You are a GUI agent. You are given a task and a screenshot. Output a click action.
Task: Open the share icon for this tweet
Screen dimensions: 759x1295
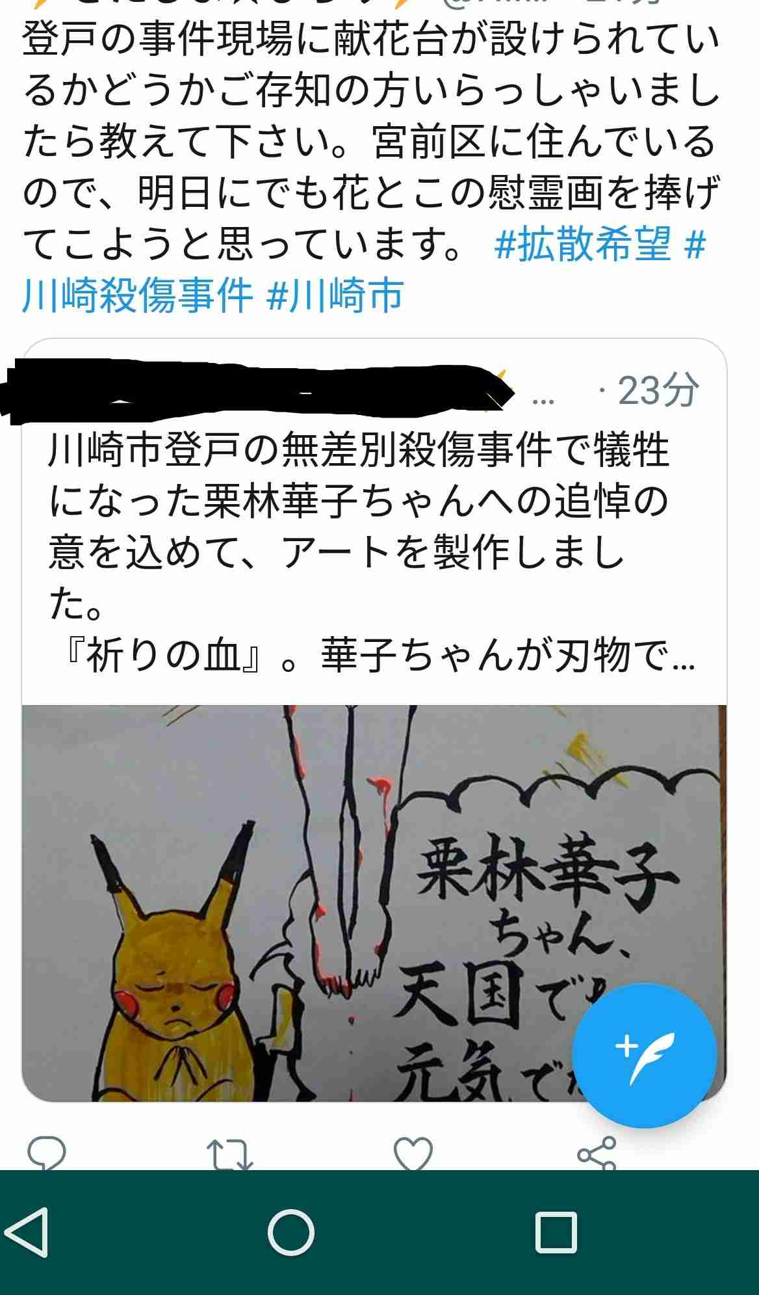597,1153
